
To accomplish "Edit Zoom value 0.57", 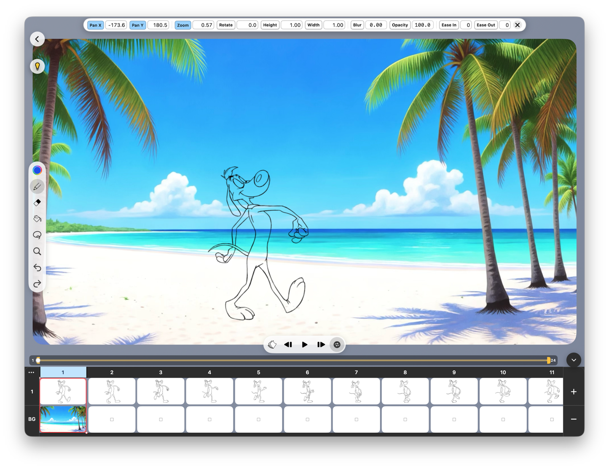I will (x=203, y=25).
